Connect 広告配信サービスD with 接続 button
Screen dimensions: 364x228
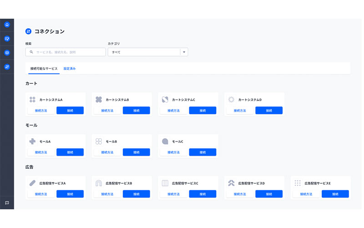click(269, 194)
